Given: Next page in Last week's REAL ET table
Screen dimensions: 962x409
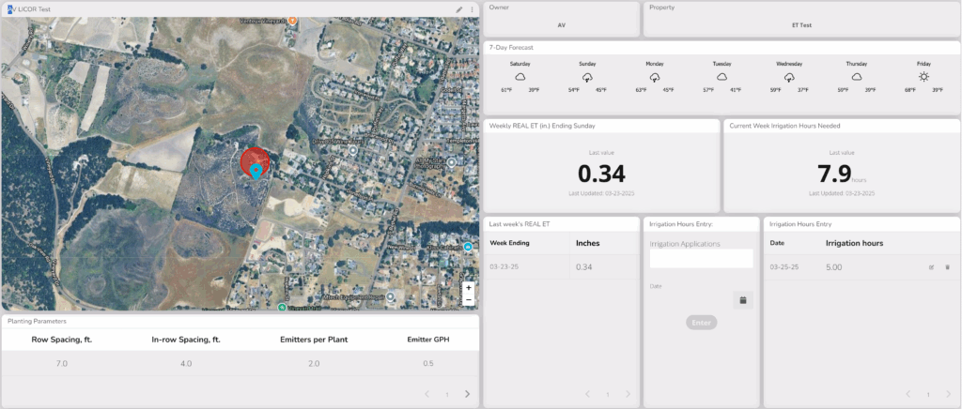Looking at the screenshot, I should coord(628,395).
